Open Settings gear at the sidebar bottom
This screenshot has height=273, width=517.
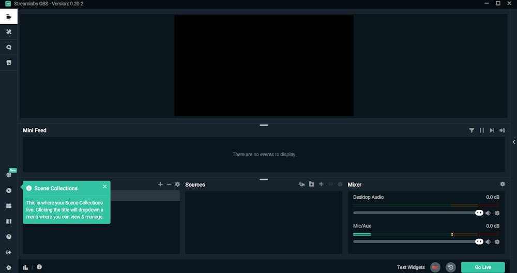coord(9,268)
